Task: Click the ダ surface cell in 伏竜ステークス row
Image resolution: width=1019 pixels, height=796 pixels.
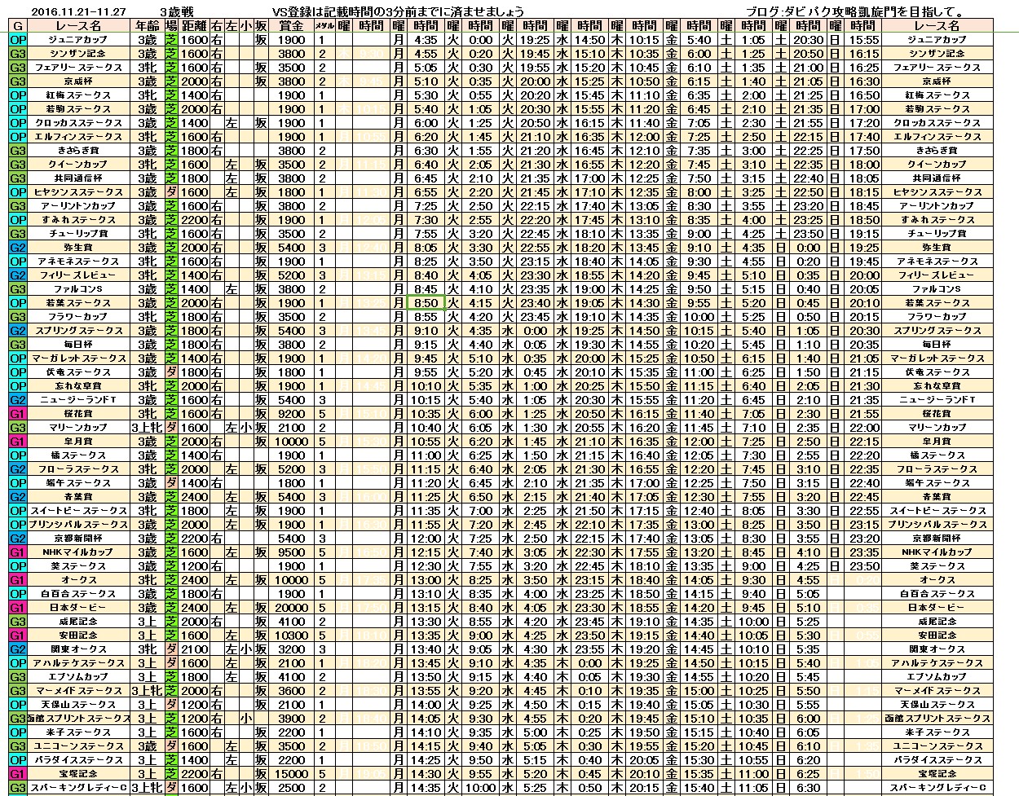Action: click(x=171, y=372)
